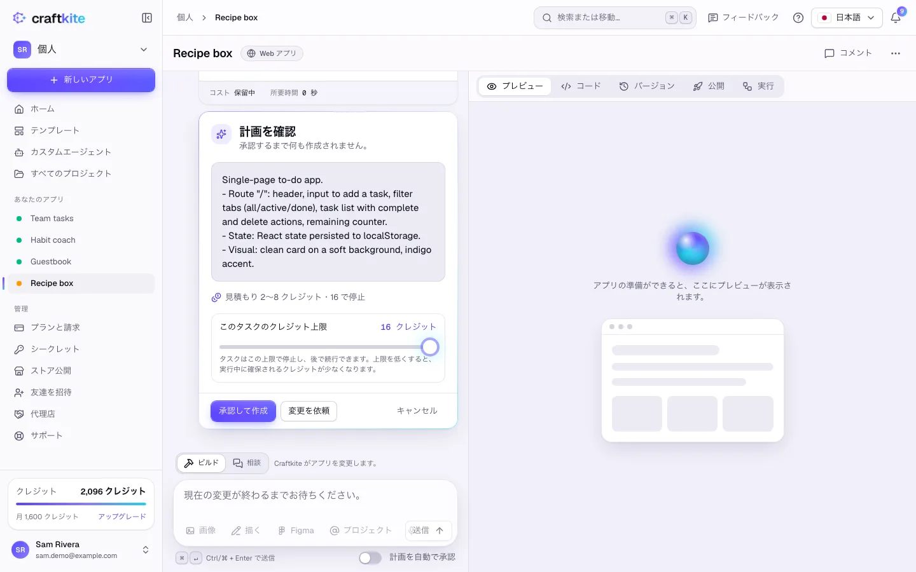Viewport: 916px width, 572px height.
Task: Switch to プレビュー preview tab
Action: tap(515, 86)
